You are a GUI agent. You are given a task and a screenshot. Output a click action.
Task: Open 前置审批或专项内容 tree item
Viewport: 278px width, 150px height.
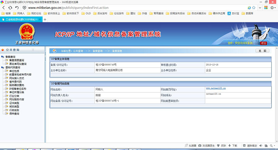click(x=20, y=74)
